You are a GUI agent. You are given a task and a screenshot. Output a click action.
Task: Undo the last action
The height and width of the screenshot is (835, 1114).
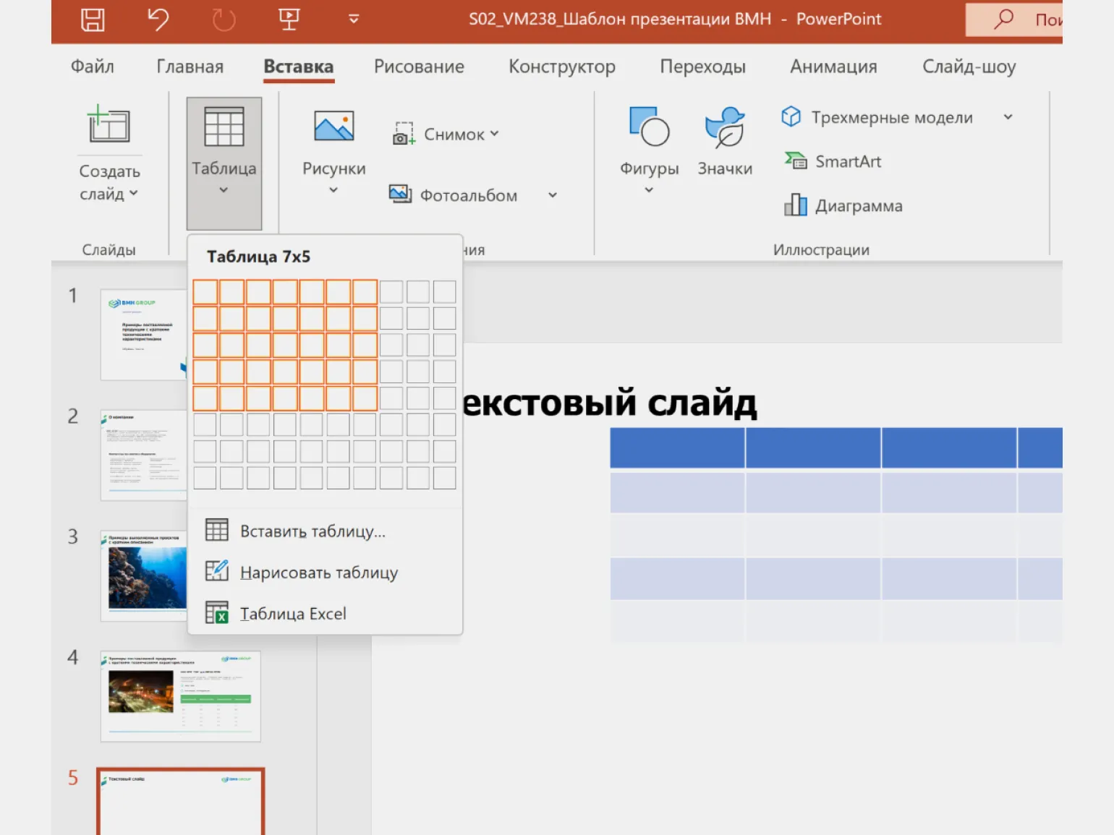coord(158,20)
